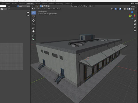Open the Object Mode dropdown
This screenshot has width=138, height=103.
(37, 9)
